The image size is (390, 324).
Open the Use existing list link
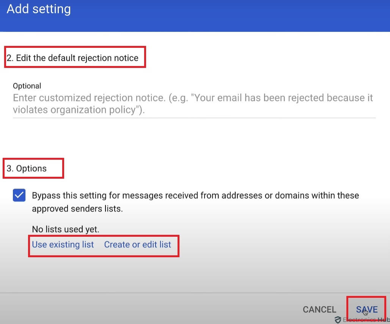point(63,245)
